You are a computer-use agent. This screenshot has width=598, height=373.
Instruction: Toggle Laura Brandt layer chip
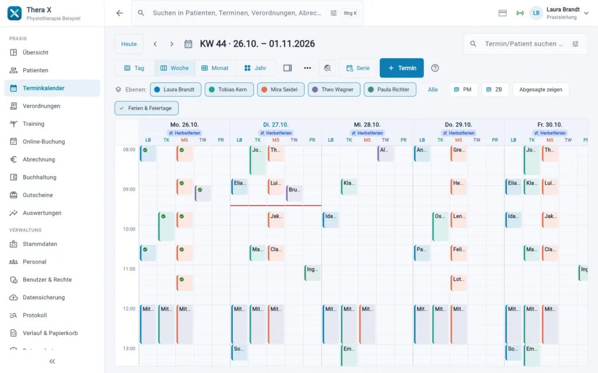pyautogui.click(x=175, y=89)
